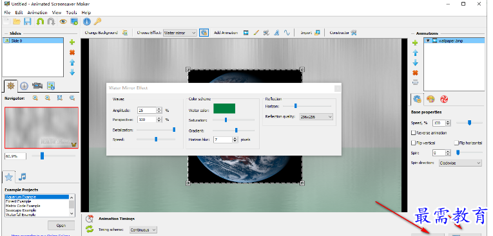Viewport: 493px width, 236px height.
Task: Open the Edit menu
Action: 19,13
